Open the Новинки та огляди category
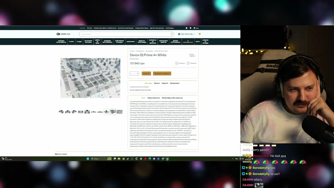Viewport: 334px width, 188px height. (x=205, y=42)
